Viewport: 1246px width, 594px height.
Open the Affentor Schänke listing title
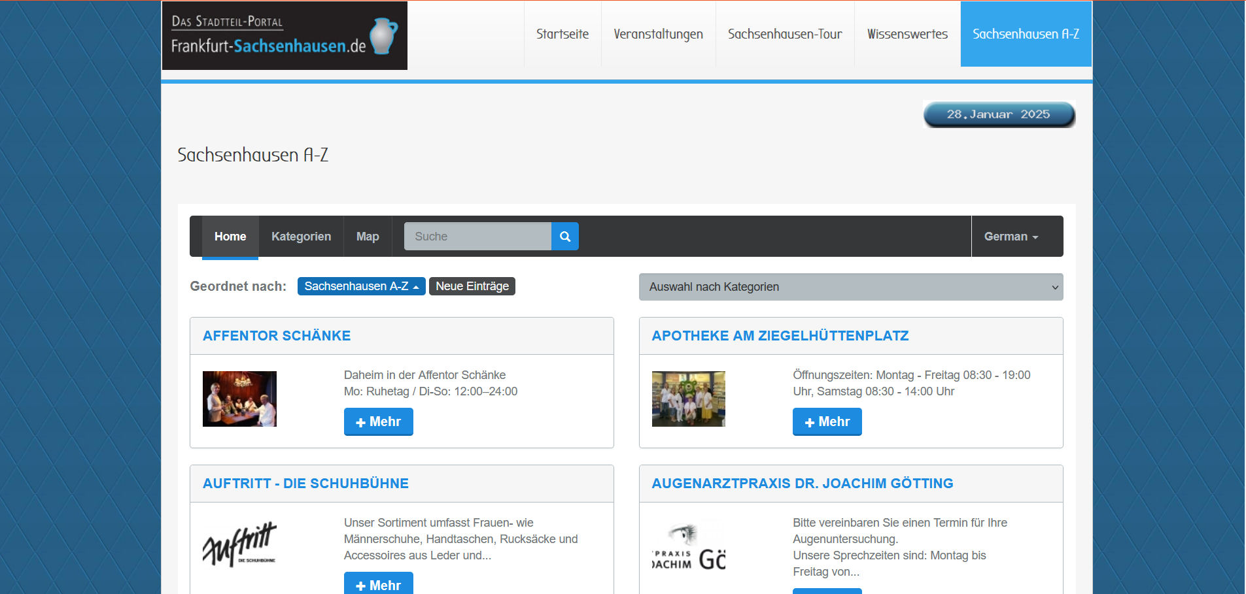click(x=277, y=336)
